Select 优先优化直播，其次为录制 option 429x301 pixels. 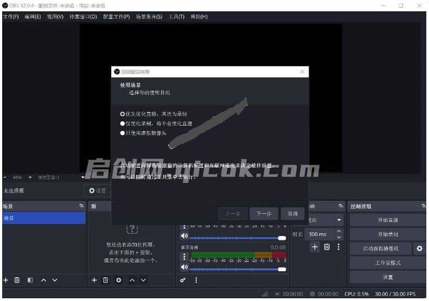coord(153,114)
